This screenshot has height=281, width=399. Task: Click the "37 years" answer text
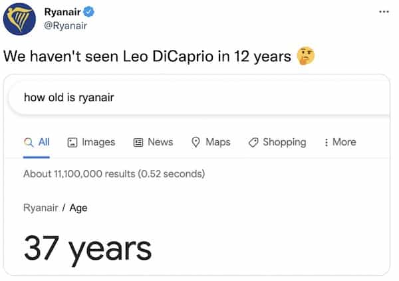point(88,248)
